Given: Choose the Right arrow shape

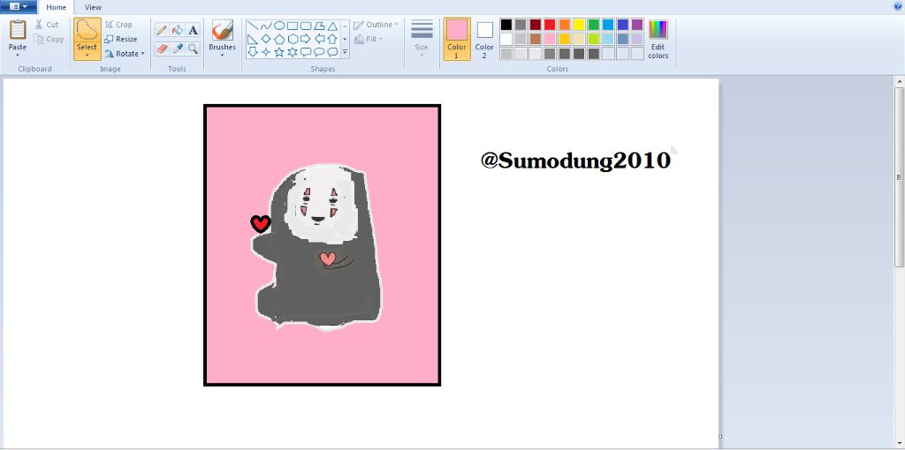Looking at the screenshot, I should pyautogui.click(x=306, y=39).
